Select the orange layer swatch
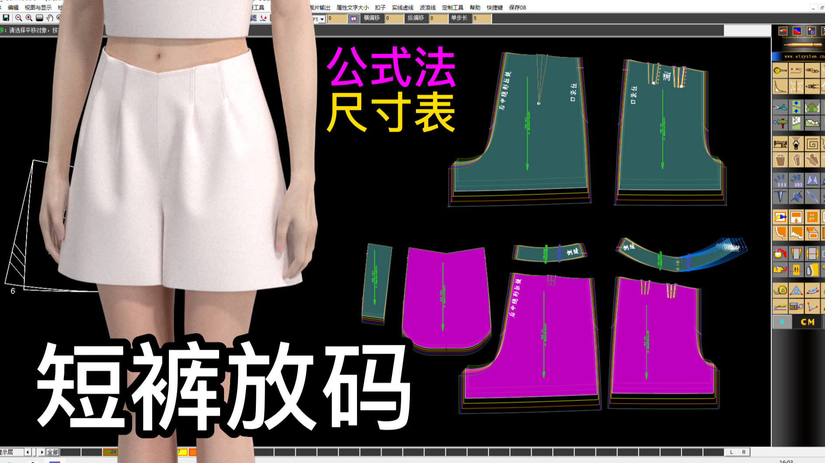The image size is (825, 463). 192,452
